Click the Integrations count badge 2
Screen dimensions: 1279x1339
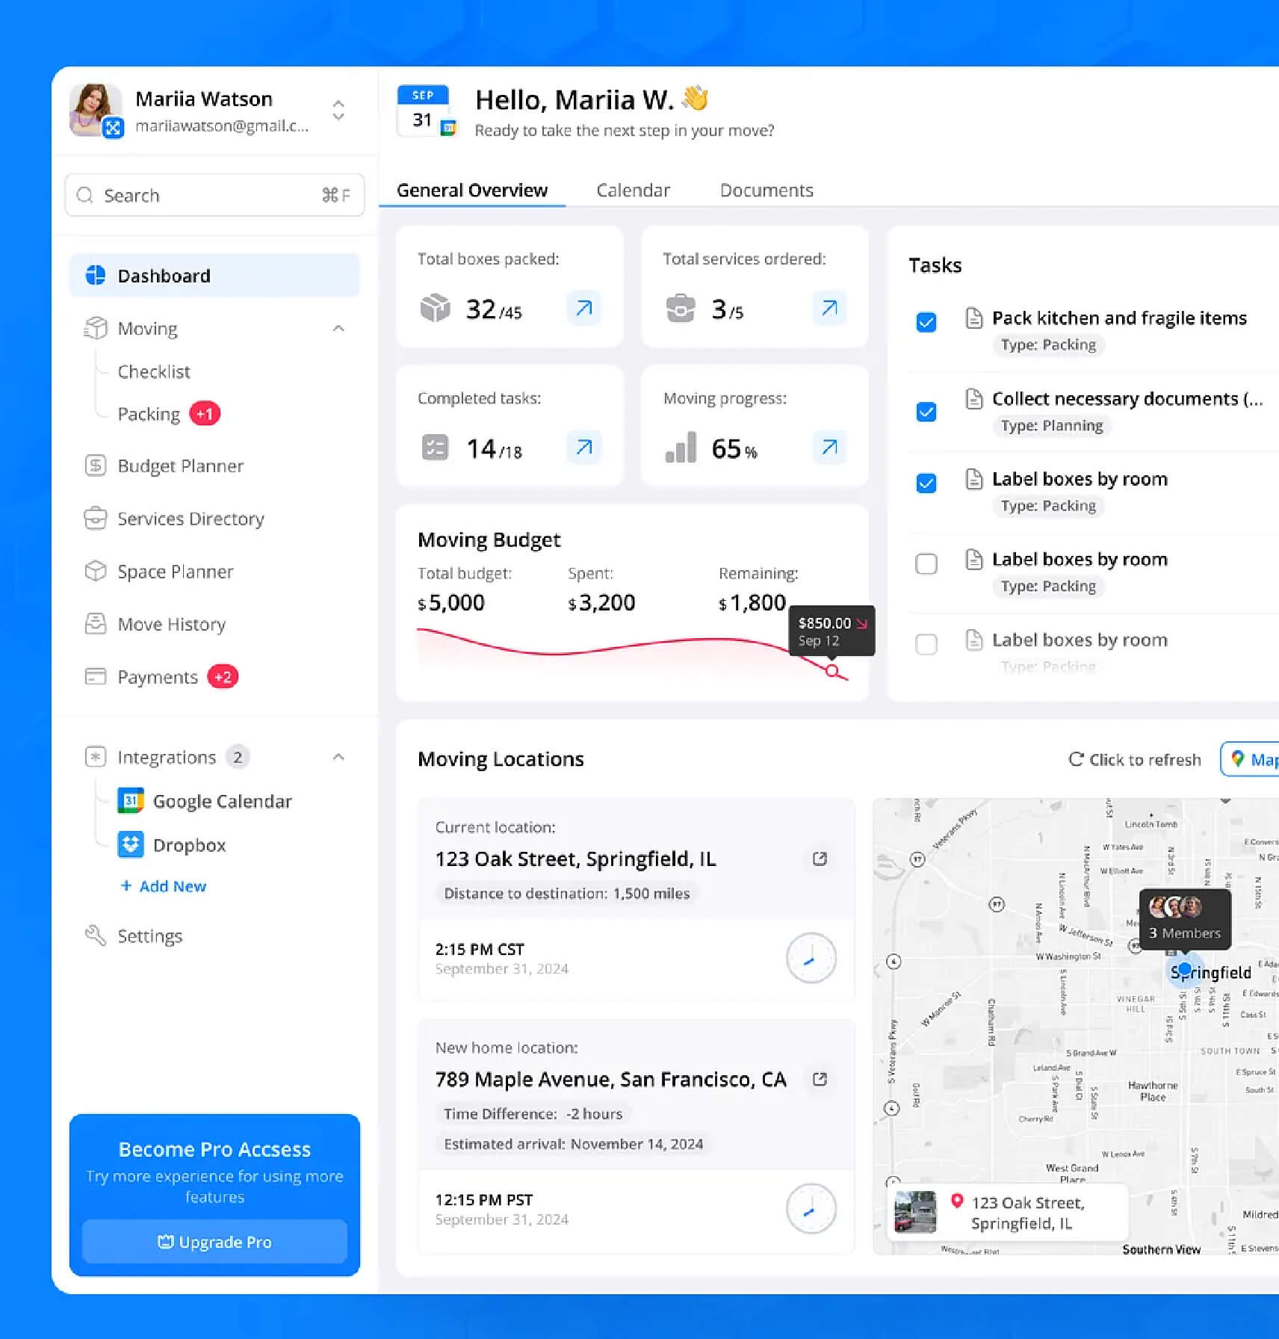pos(238,757)
